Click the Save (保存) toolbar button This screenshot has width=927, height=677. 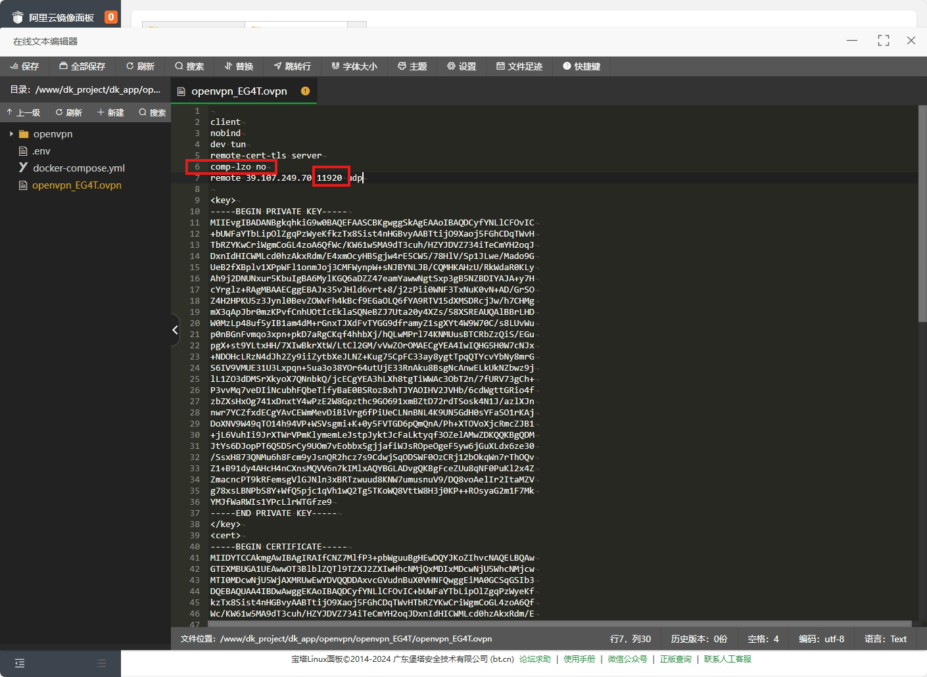pyautogui.click(x=24, y=66)
